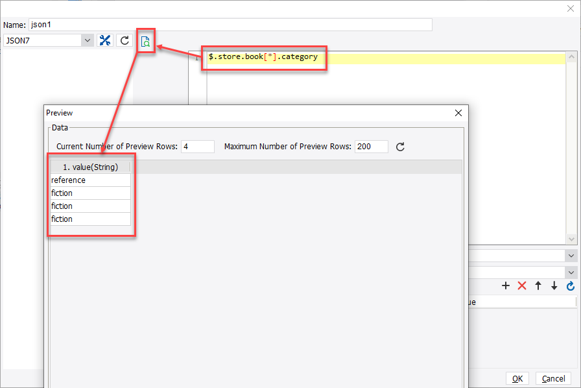Delete the entry using the red X icon
The image size is (581, 388).
pyautogui.click(x=522, y=285)
